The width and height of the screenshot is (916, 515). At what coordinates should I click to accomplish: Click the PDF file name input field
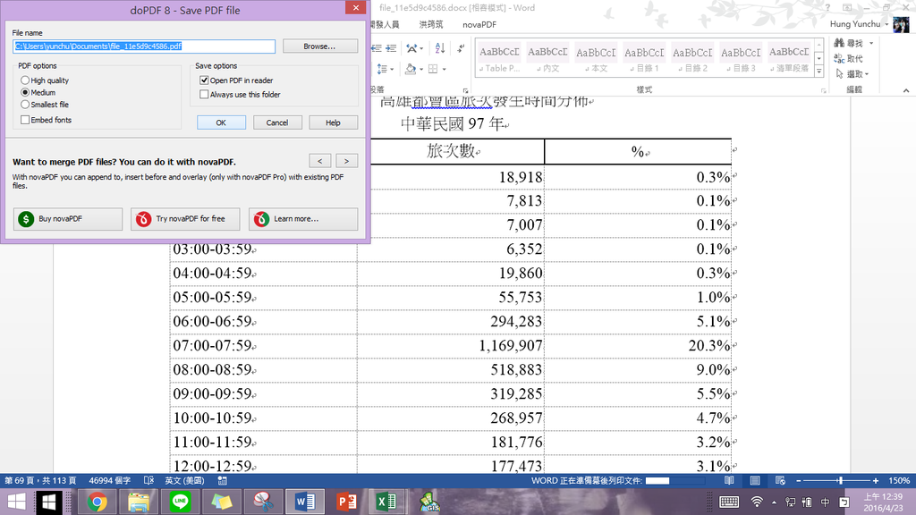143,46
